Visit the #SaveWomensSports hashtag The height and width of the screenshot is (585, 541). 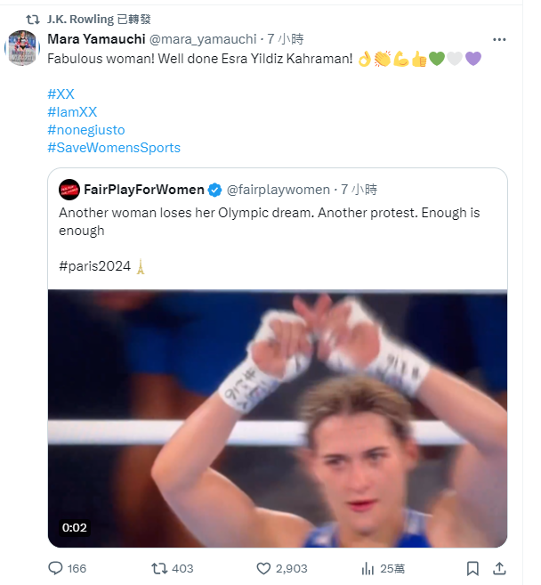113,148
